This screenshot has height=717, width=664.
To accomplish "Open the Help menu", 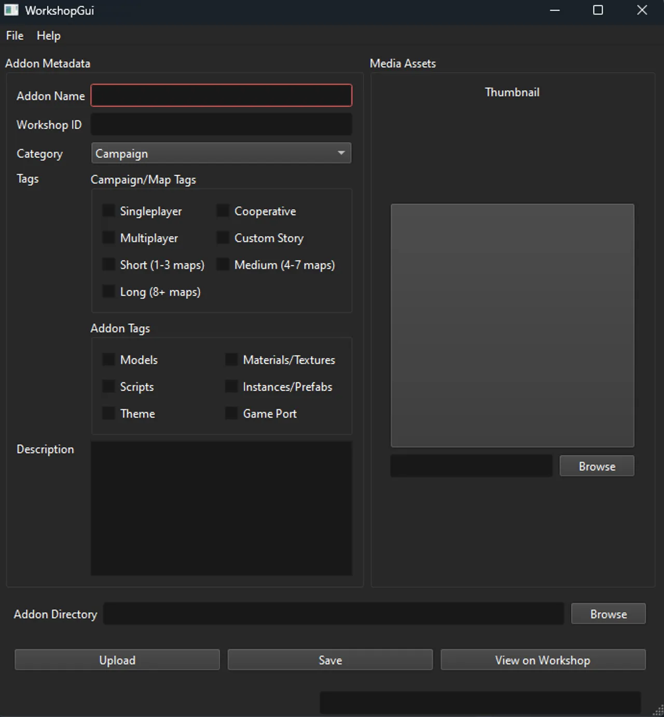I will coord(48,35).
